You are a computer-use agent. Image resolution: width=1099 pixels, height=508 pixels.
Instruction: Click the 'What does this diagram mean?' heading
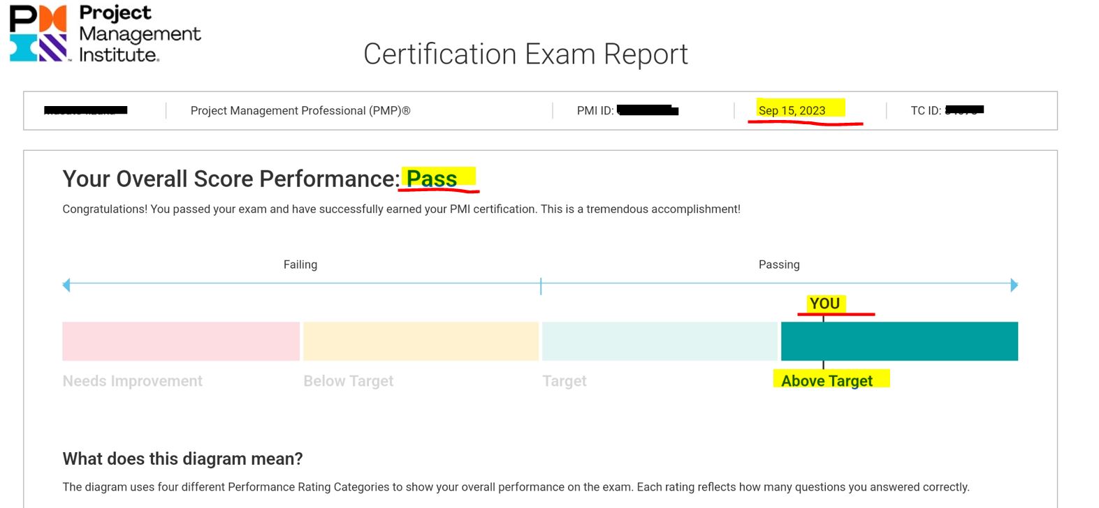[183, 458]
